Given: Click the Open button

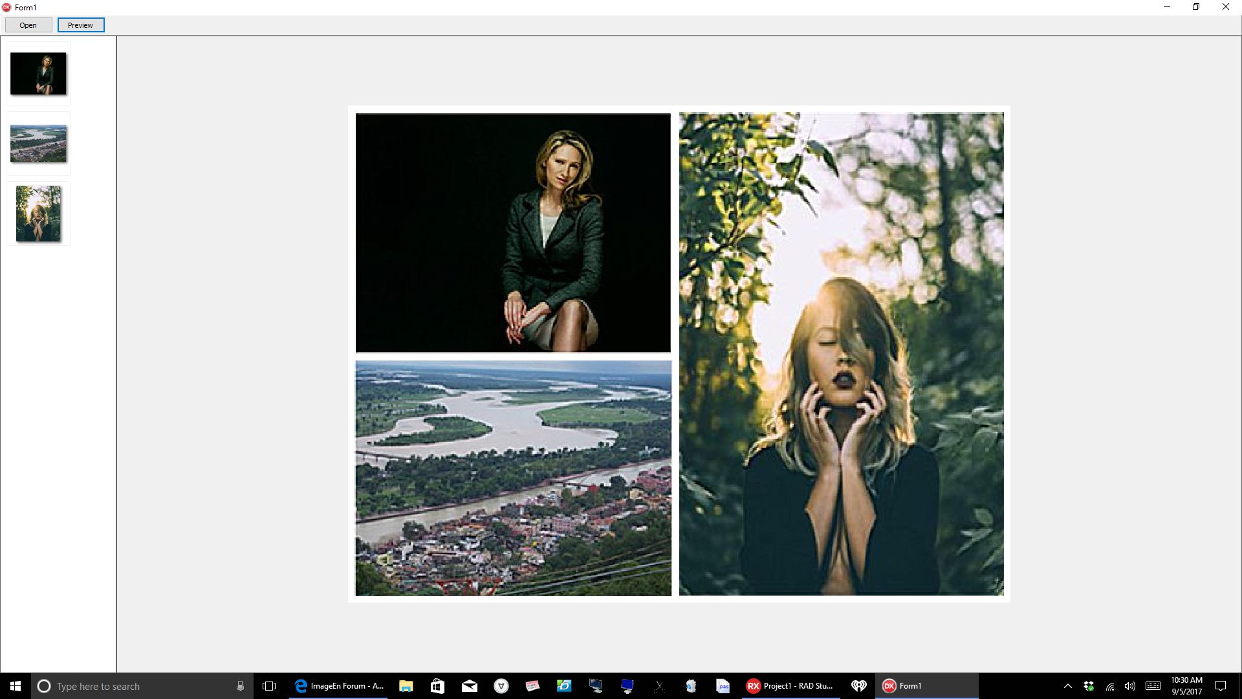Looking at the screenshot, I should click(28, 25).
